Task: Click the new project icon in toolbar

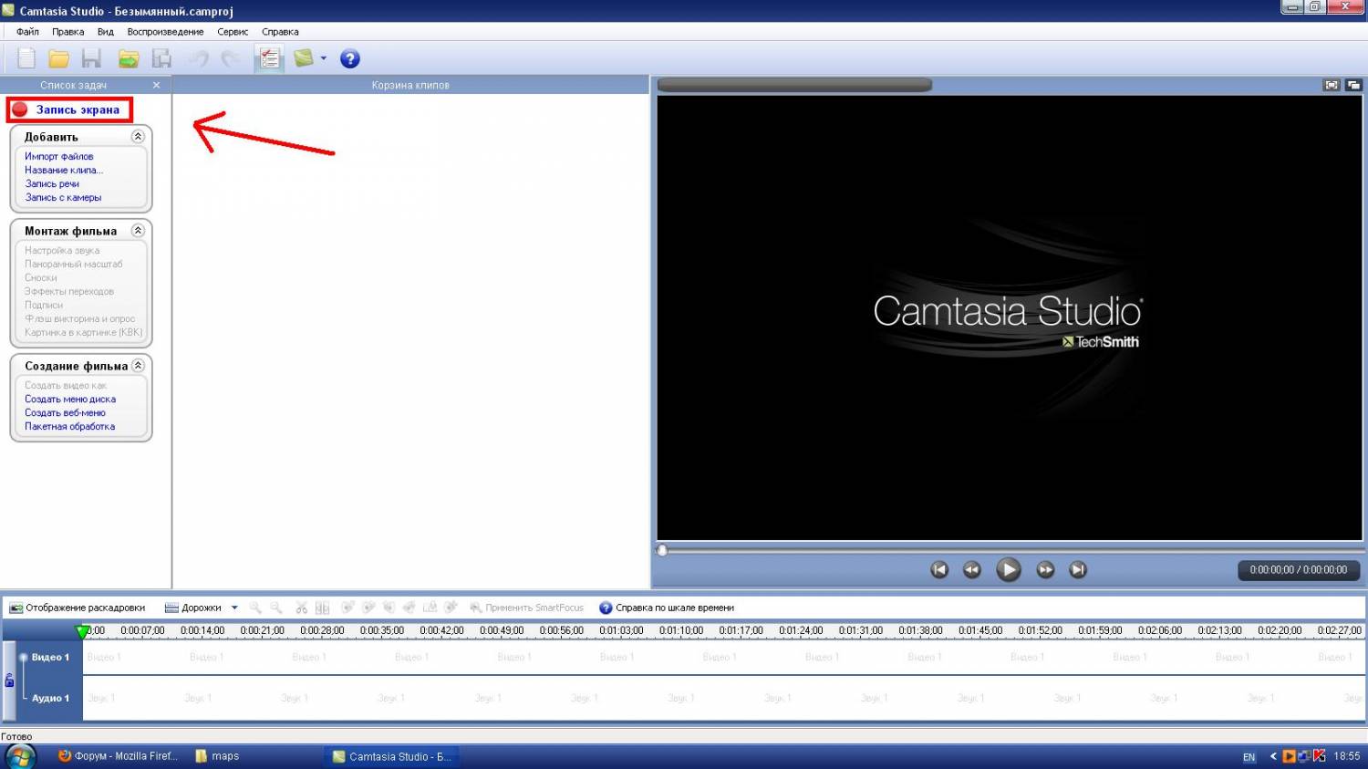Action: click(26, 59)
